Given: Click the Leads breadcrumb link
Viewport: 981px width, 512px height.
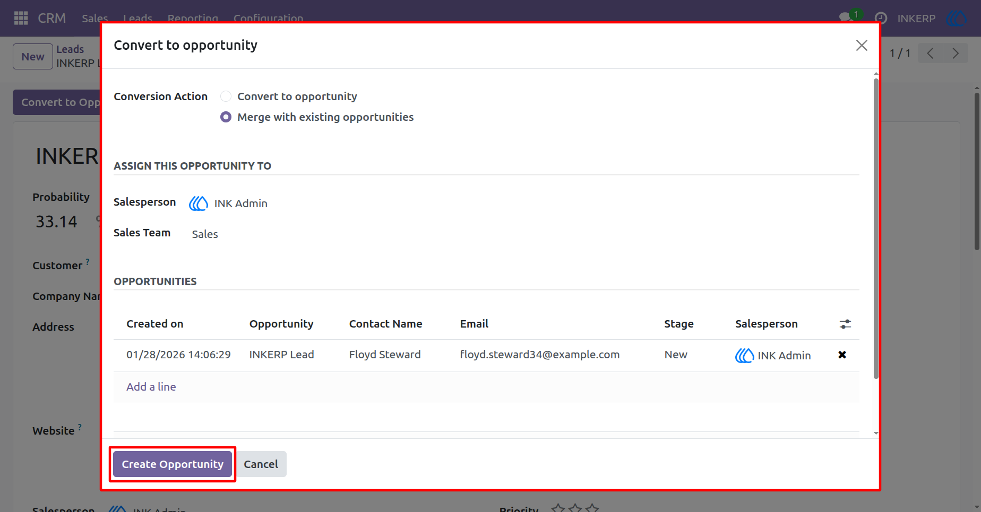Looking at the screenshot, I should [x=70, y=49].
